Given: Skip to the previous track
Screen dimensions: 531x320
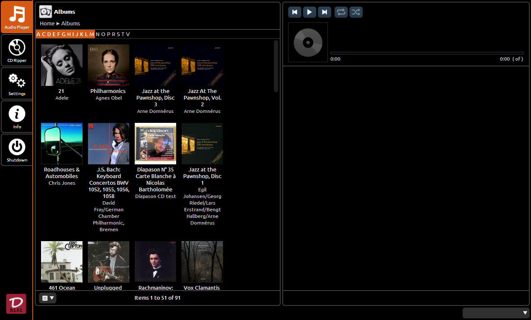Looking at the screenshot, I should 294,12.
